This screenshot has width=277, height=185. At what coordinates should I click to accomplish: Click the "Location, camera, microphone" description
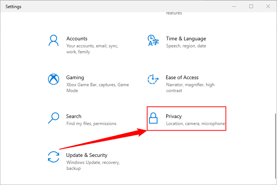pyautogui.click(x=195, y=124)
